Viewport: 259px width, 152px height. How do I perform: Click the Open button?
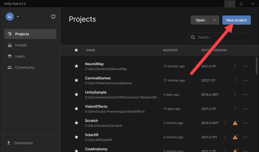point(200,20)
